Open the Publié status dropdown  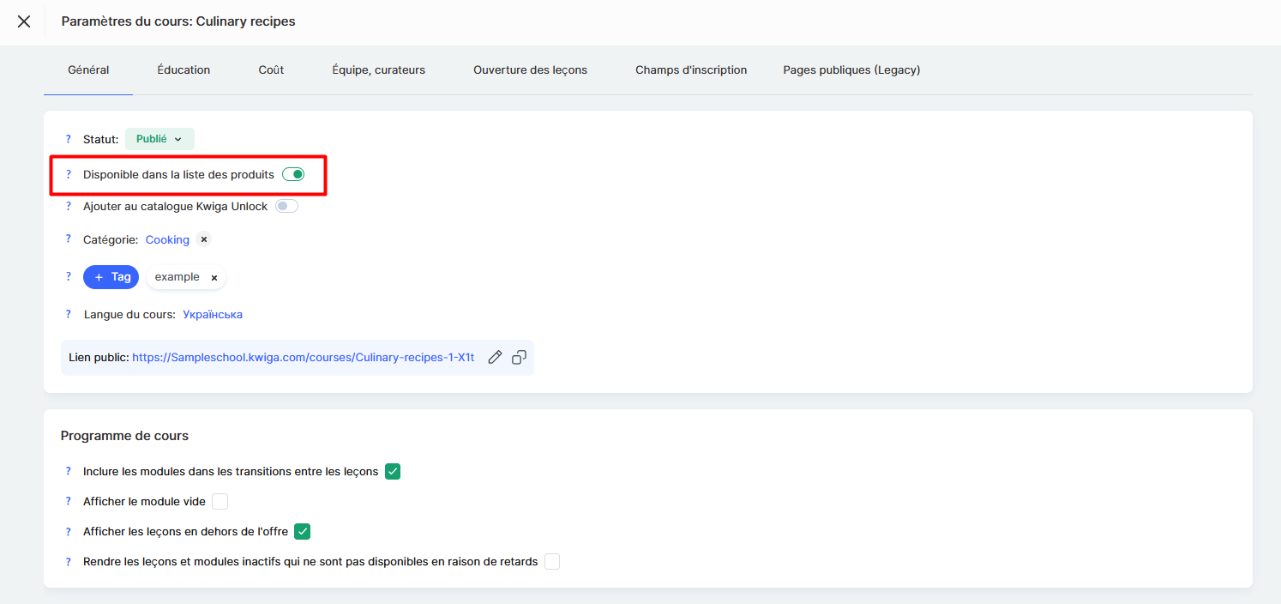(159, 139)
